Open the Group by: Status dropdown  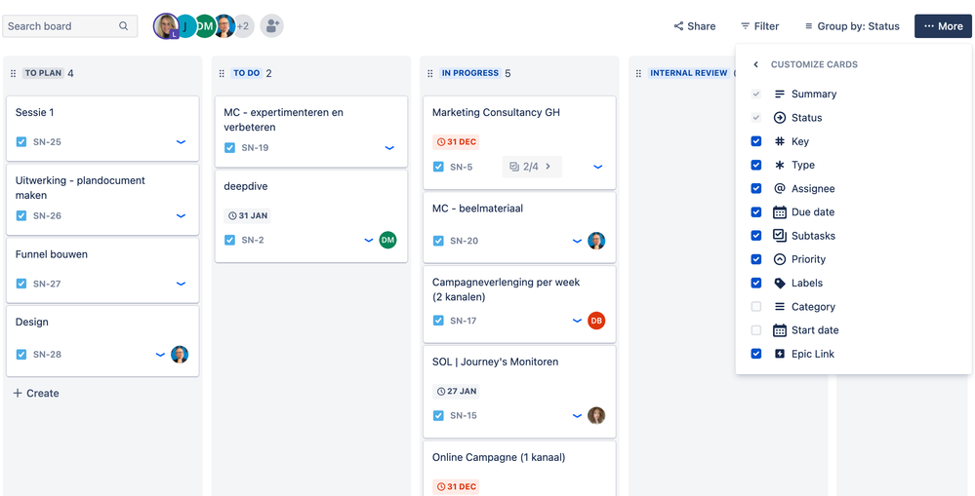852,26
